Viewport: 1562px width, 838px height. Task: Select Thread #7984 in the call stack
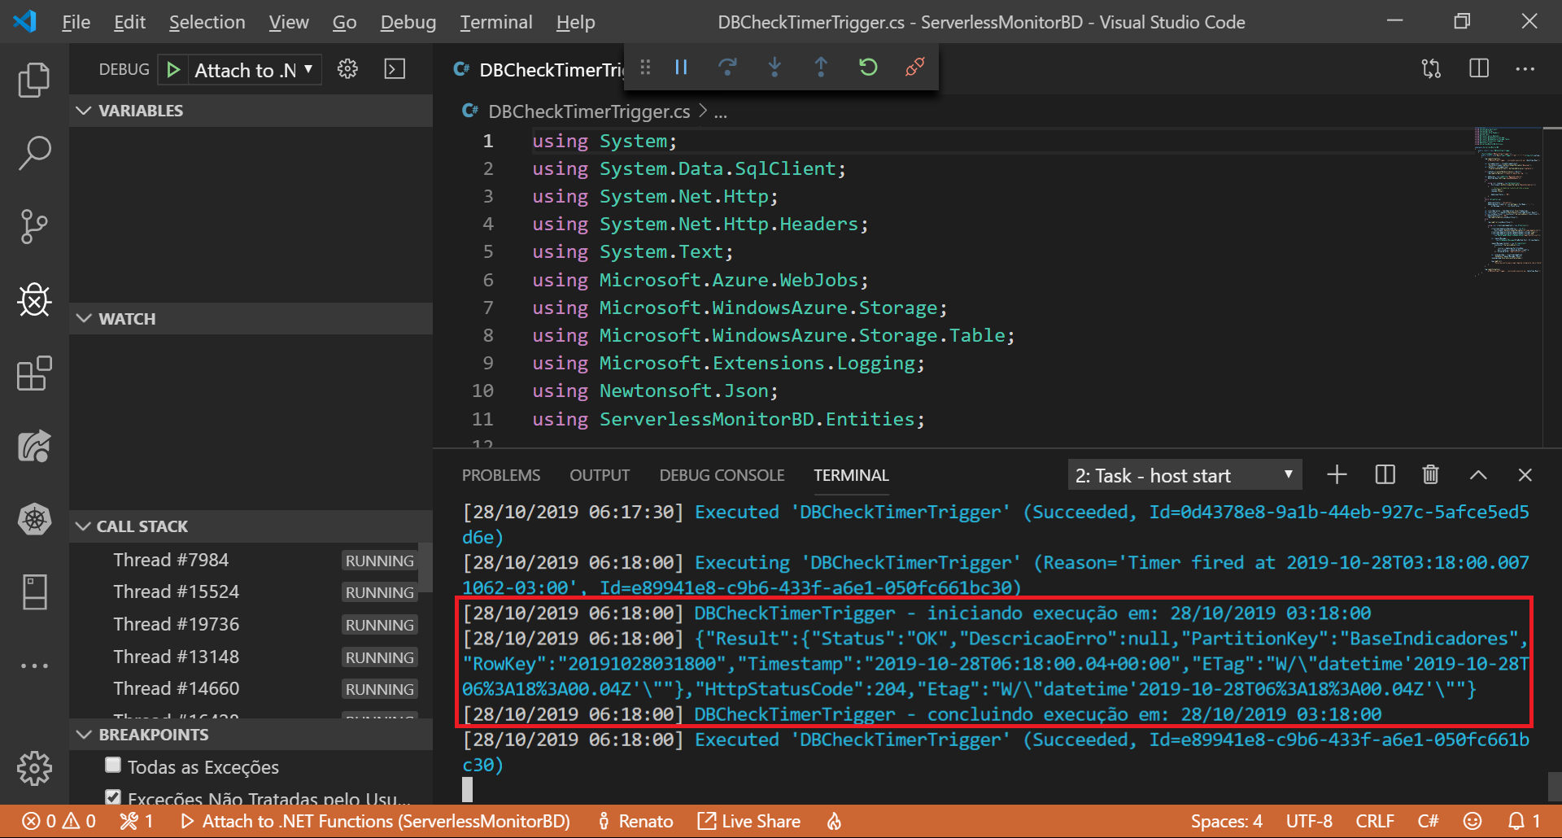pyautogui.click(x=172, y=559)
